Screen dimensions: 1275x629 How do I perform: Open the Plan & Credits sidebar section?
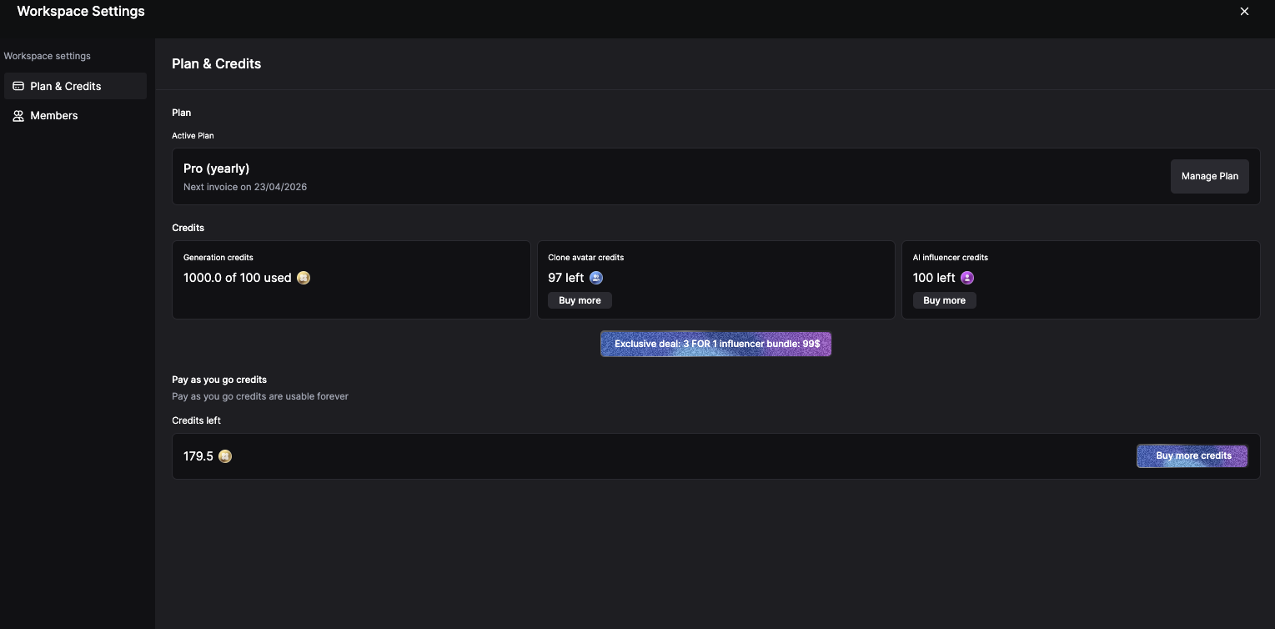point(75,86)
